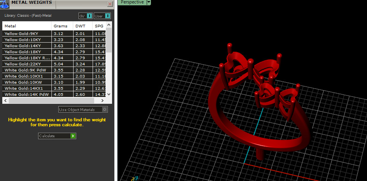367x181 pixels.
Task: Click the Metal column header
Action: click(x=27, y=26)
